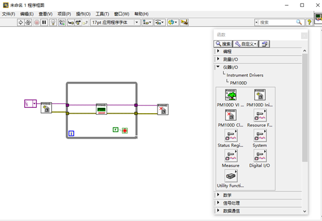Click the Run Continuously button

(28, 23)
